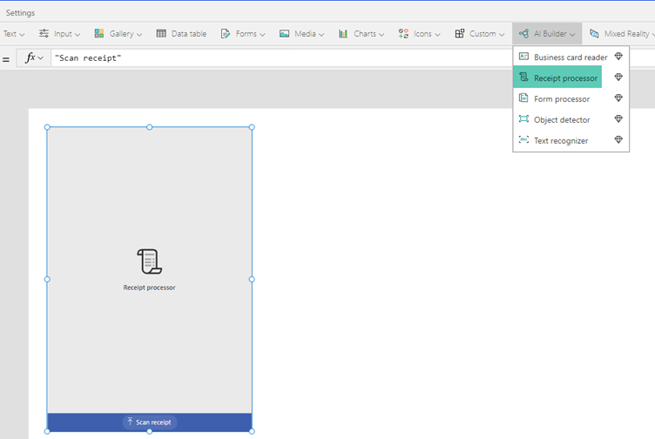Viewport: 655px width, 439px height.
Task: Click the Text recognizer icon
Action: 523,139
